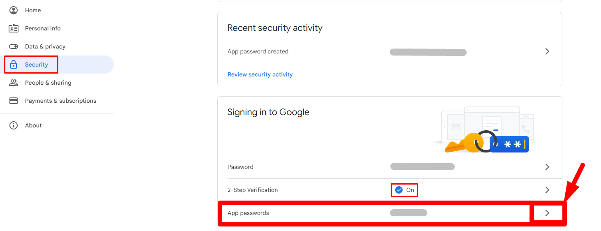Screen dimensions: 601x231
Task: Click the Personal info ID card icon
Action: (14, 28)
